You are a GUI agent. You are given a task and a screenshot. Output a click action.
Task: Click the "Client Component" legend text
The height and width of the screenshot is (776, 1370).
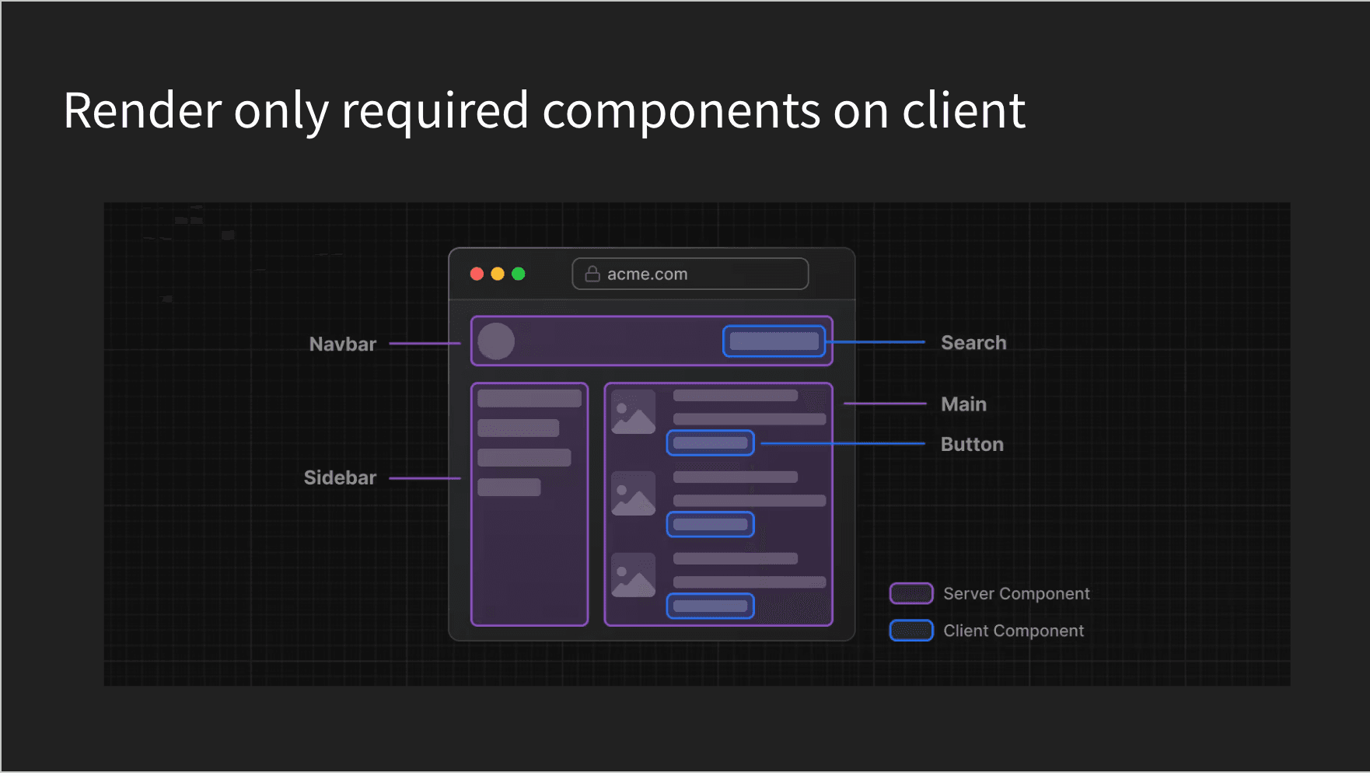click(x=1013, y=631)
